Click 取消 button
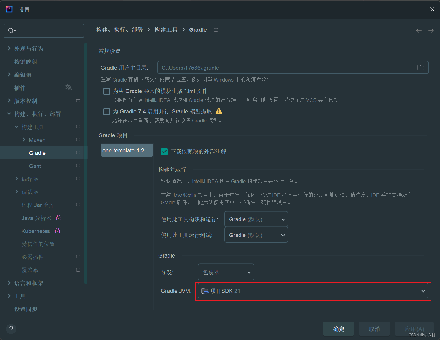440x340 pixels. (374, 329)
